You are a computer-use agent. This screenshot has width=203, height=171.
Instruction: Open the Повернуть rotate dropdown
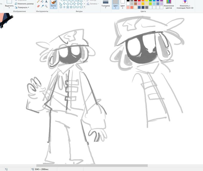tap(22, 7)
